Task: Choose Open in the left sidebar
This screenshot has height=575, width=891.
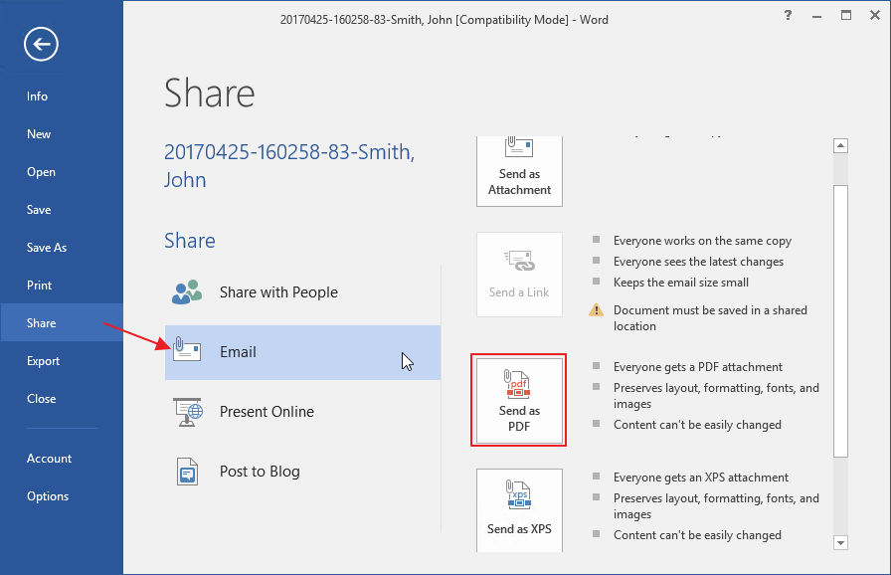Action: [x=41, y=172]
